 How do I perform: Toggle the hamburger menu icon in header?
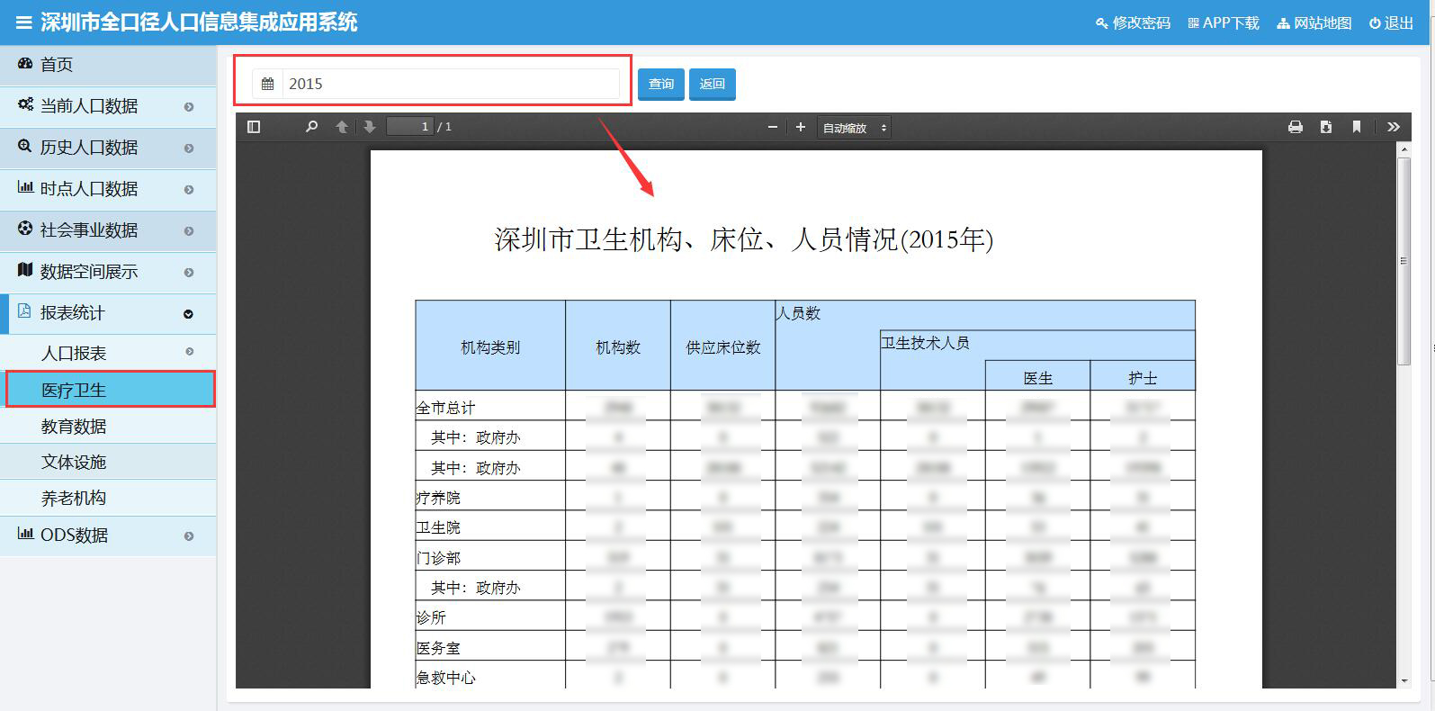tap(23, 22)
